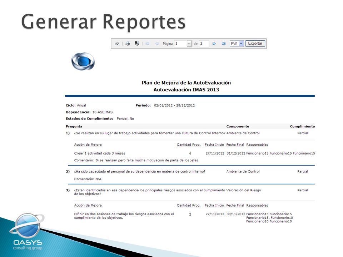The image size is (343, 257).
Task: Open the Página number dropdown
Action: [189, 44]
